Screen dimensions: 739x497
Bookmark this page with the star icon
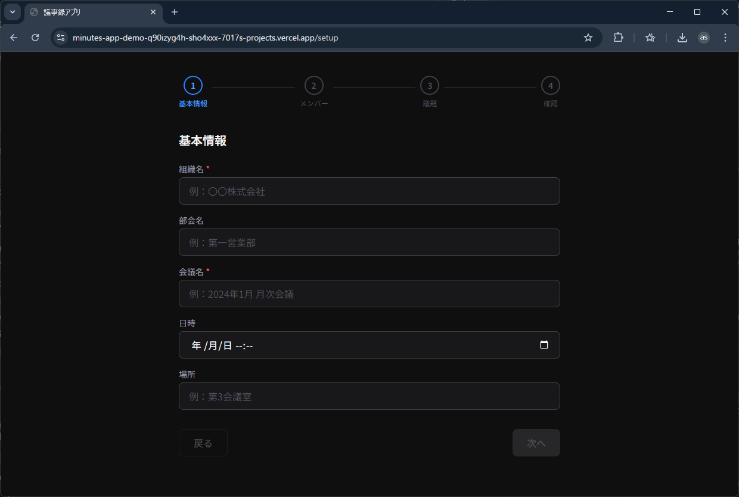click(x=588, y=38)
